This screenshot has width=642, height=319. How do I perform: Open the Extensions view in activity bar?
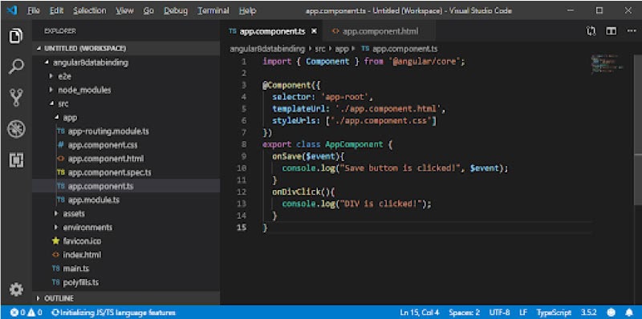pos(16,160)
